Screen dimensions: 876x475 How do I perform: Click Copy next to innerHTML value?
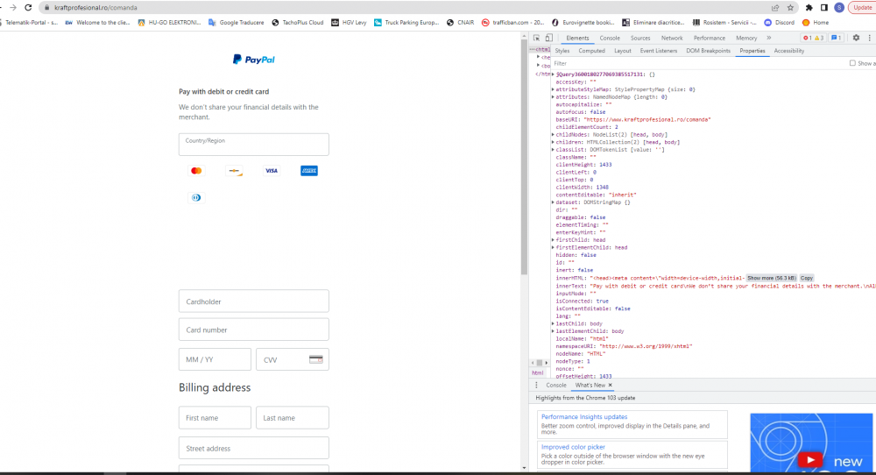(x=806, y=278)
